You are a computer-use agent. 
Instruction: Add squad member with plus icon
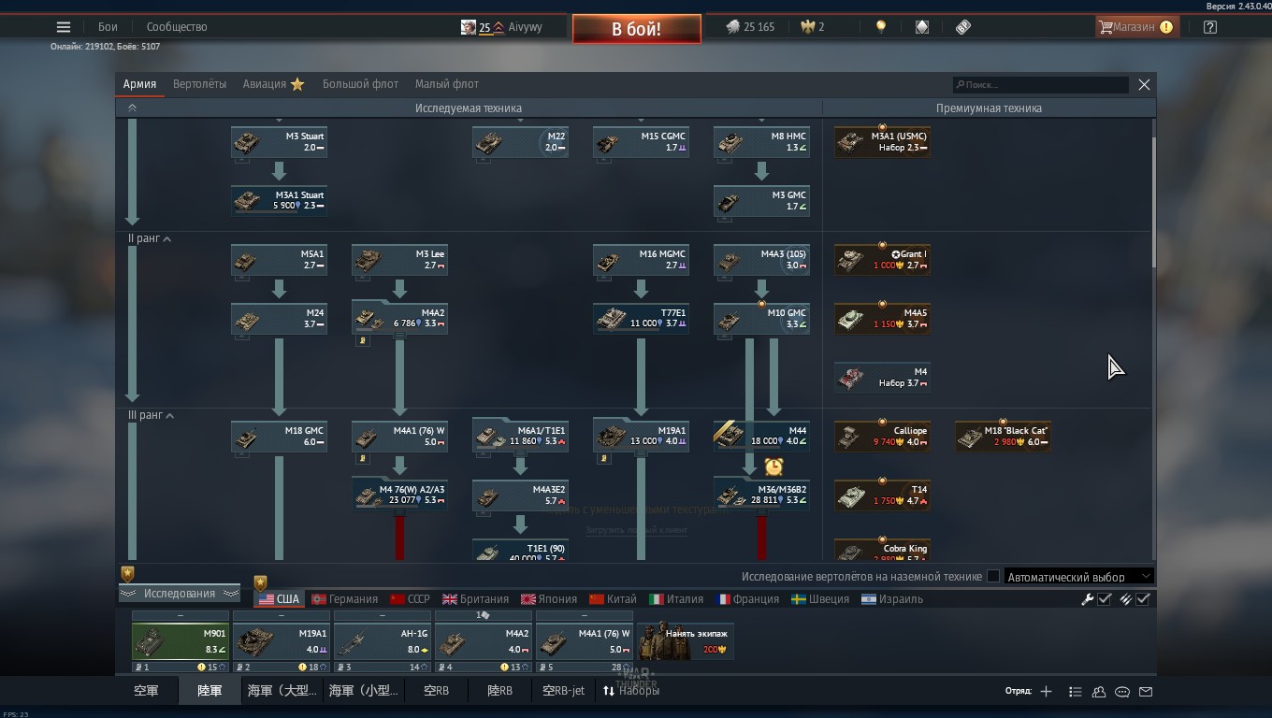click(1046, 692)
